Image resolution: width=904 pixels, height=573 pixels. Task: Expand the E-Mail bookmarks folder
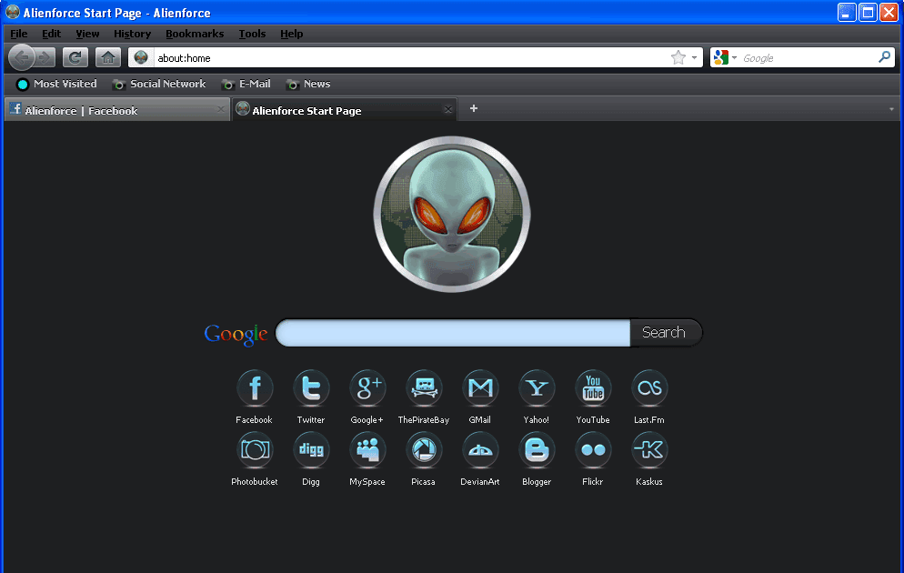246,85
